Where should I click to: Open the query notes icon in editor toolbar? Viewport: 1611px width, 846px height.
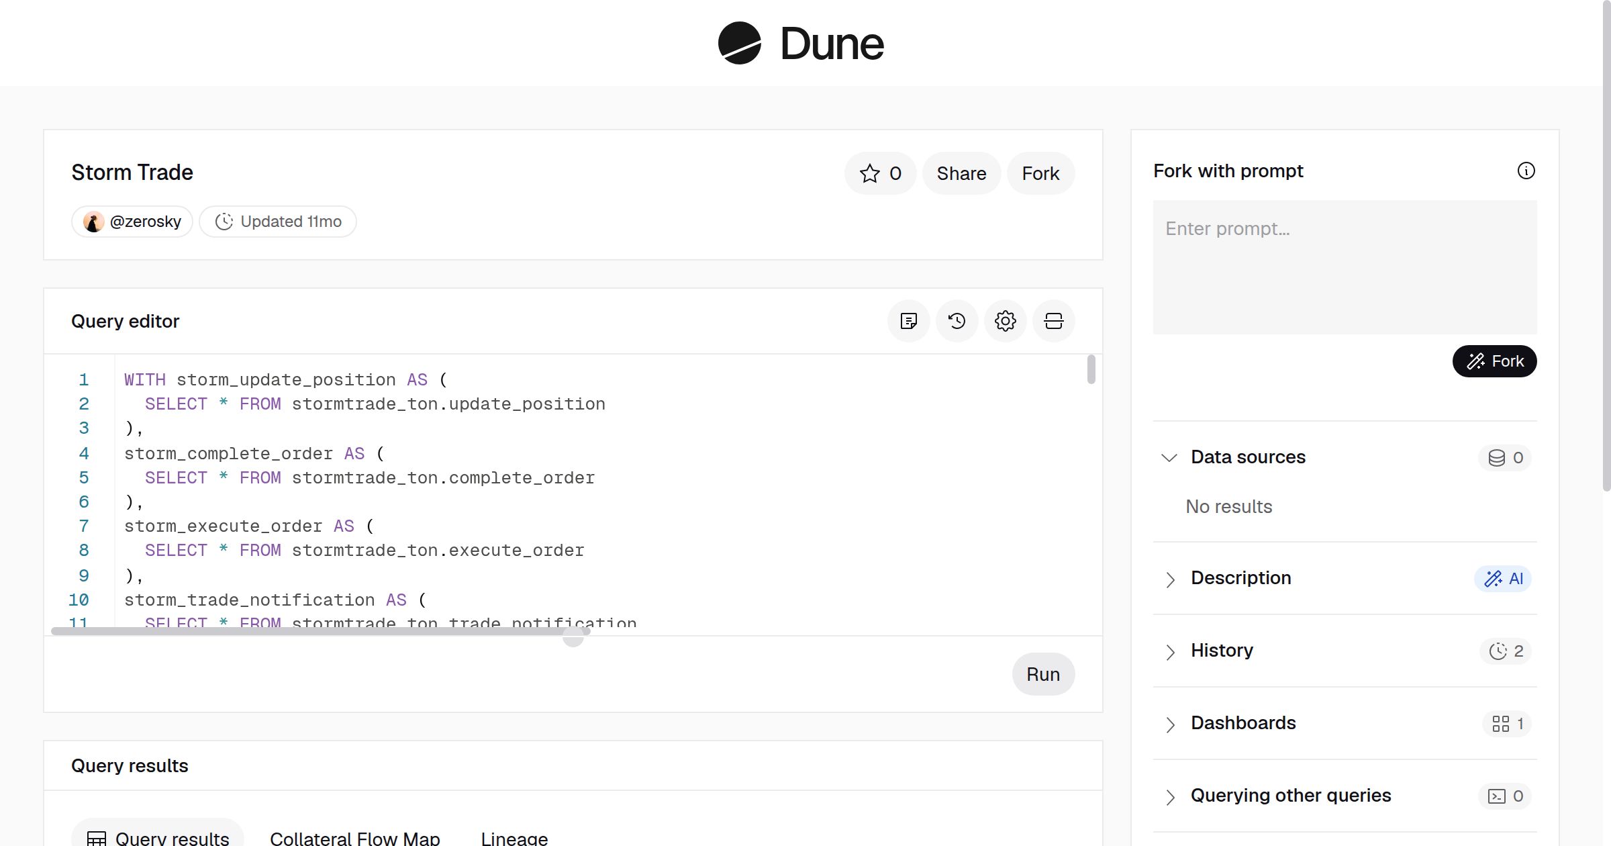[x=909, y=321]
